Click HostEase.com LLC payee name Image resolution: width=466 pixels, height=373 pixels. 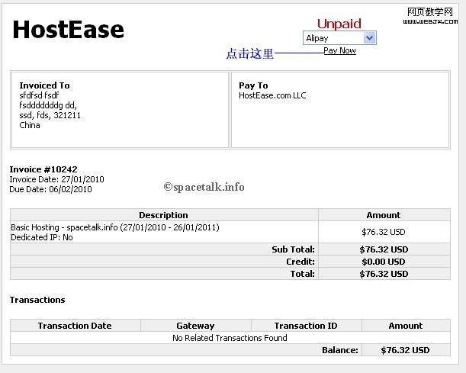[272, 95]
